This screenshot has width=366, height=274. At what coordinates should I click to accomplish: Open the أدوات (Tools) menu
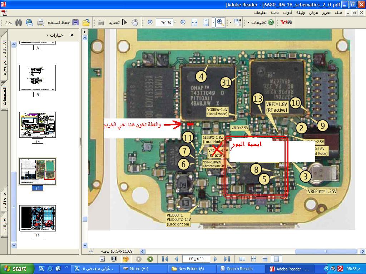(x=287, y=12)
